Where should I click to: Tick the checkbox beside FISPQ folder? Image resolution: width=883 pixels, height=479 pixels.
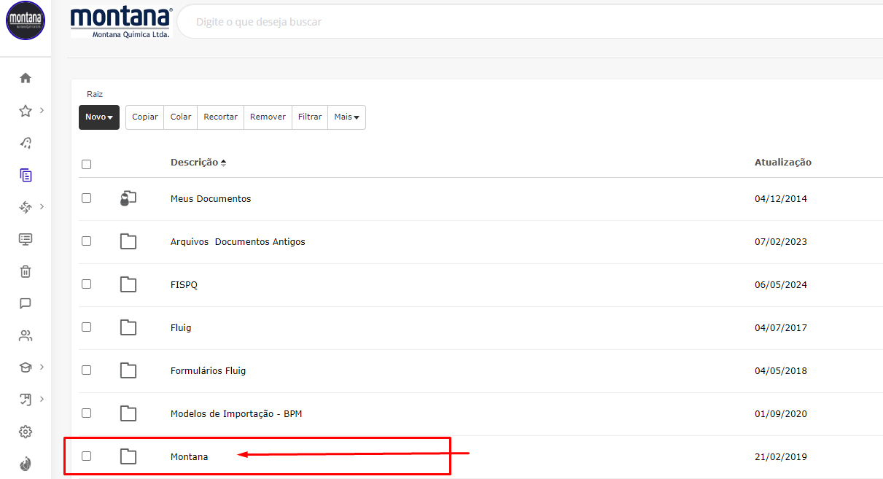tap(87, 284)
